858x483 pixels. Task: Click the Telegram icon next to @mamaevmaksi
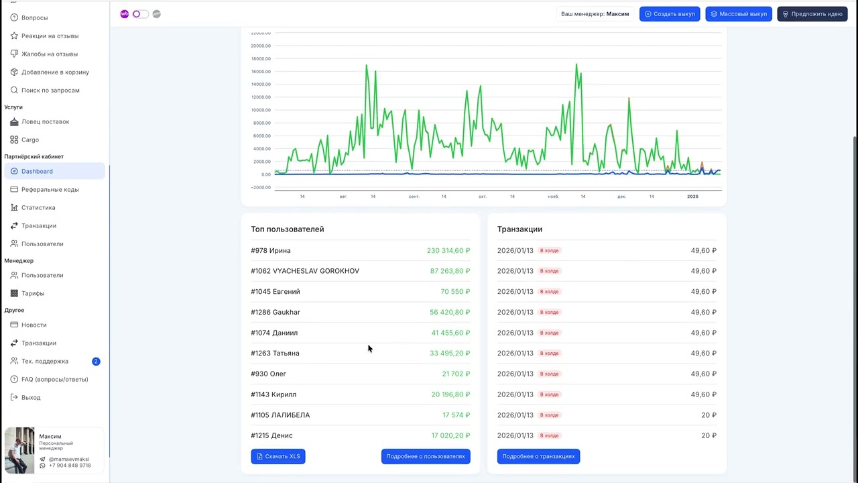pyautogui.click(x=43, y=459)
